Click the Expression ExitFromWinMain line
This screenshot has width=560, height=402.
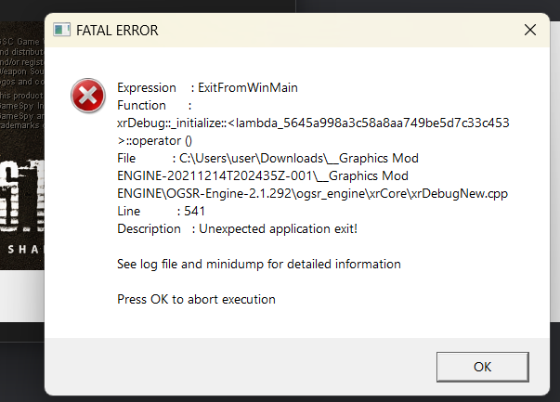pos(214,87)
